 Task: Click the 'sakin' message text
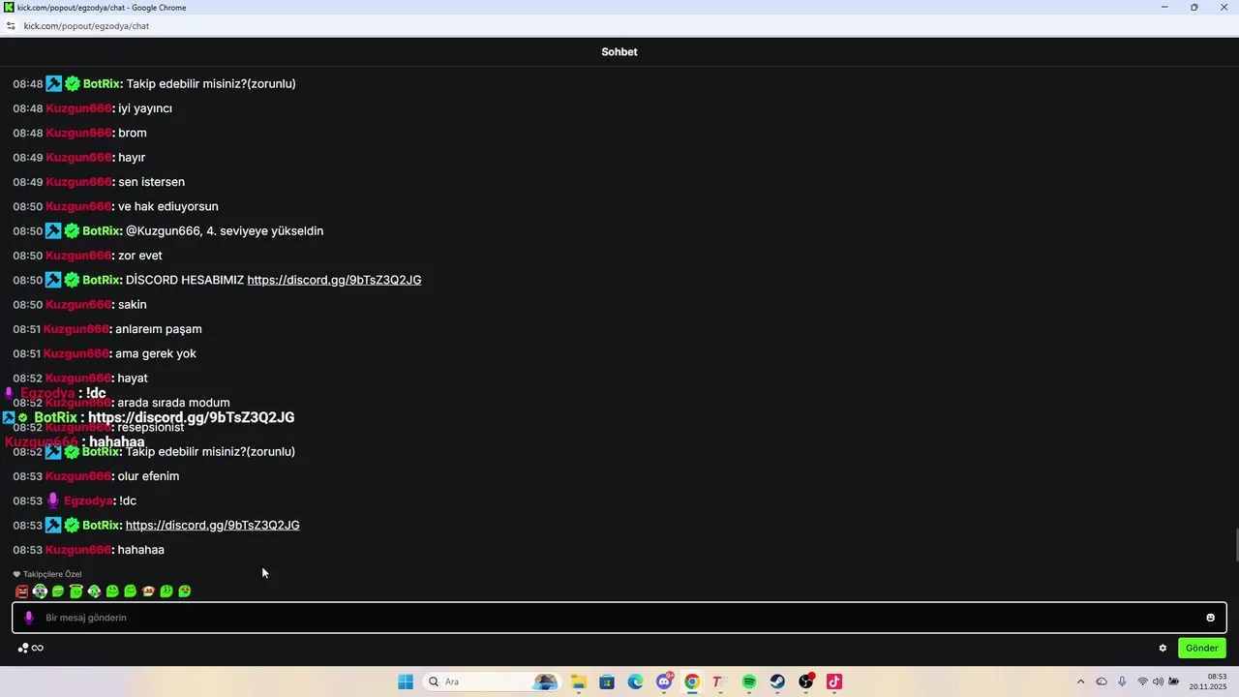click(133, 305)
